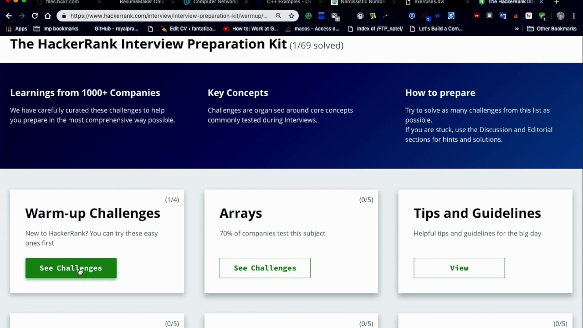
Task: Click the padlock site info icon
Action: [x=64, y=16]
